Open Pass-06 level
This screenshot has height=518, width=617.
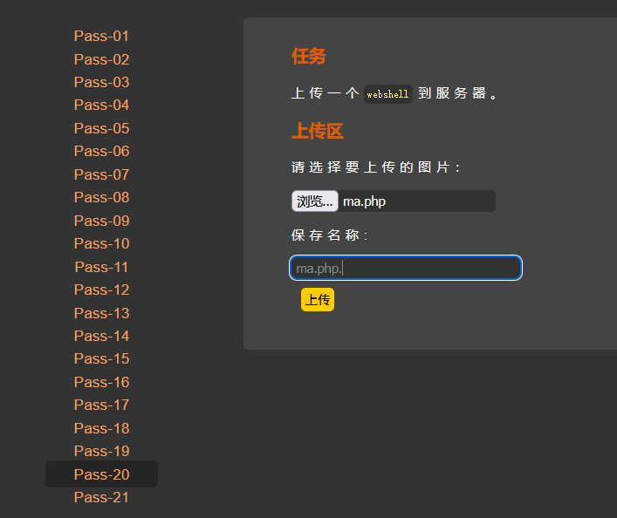coord(101,151)
